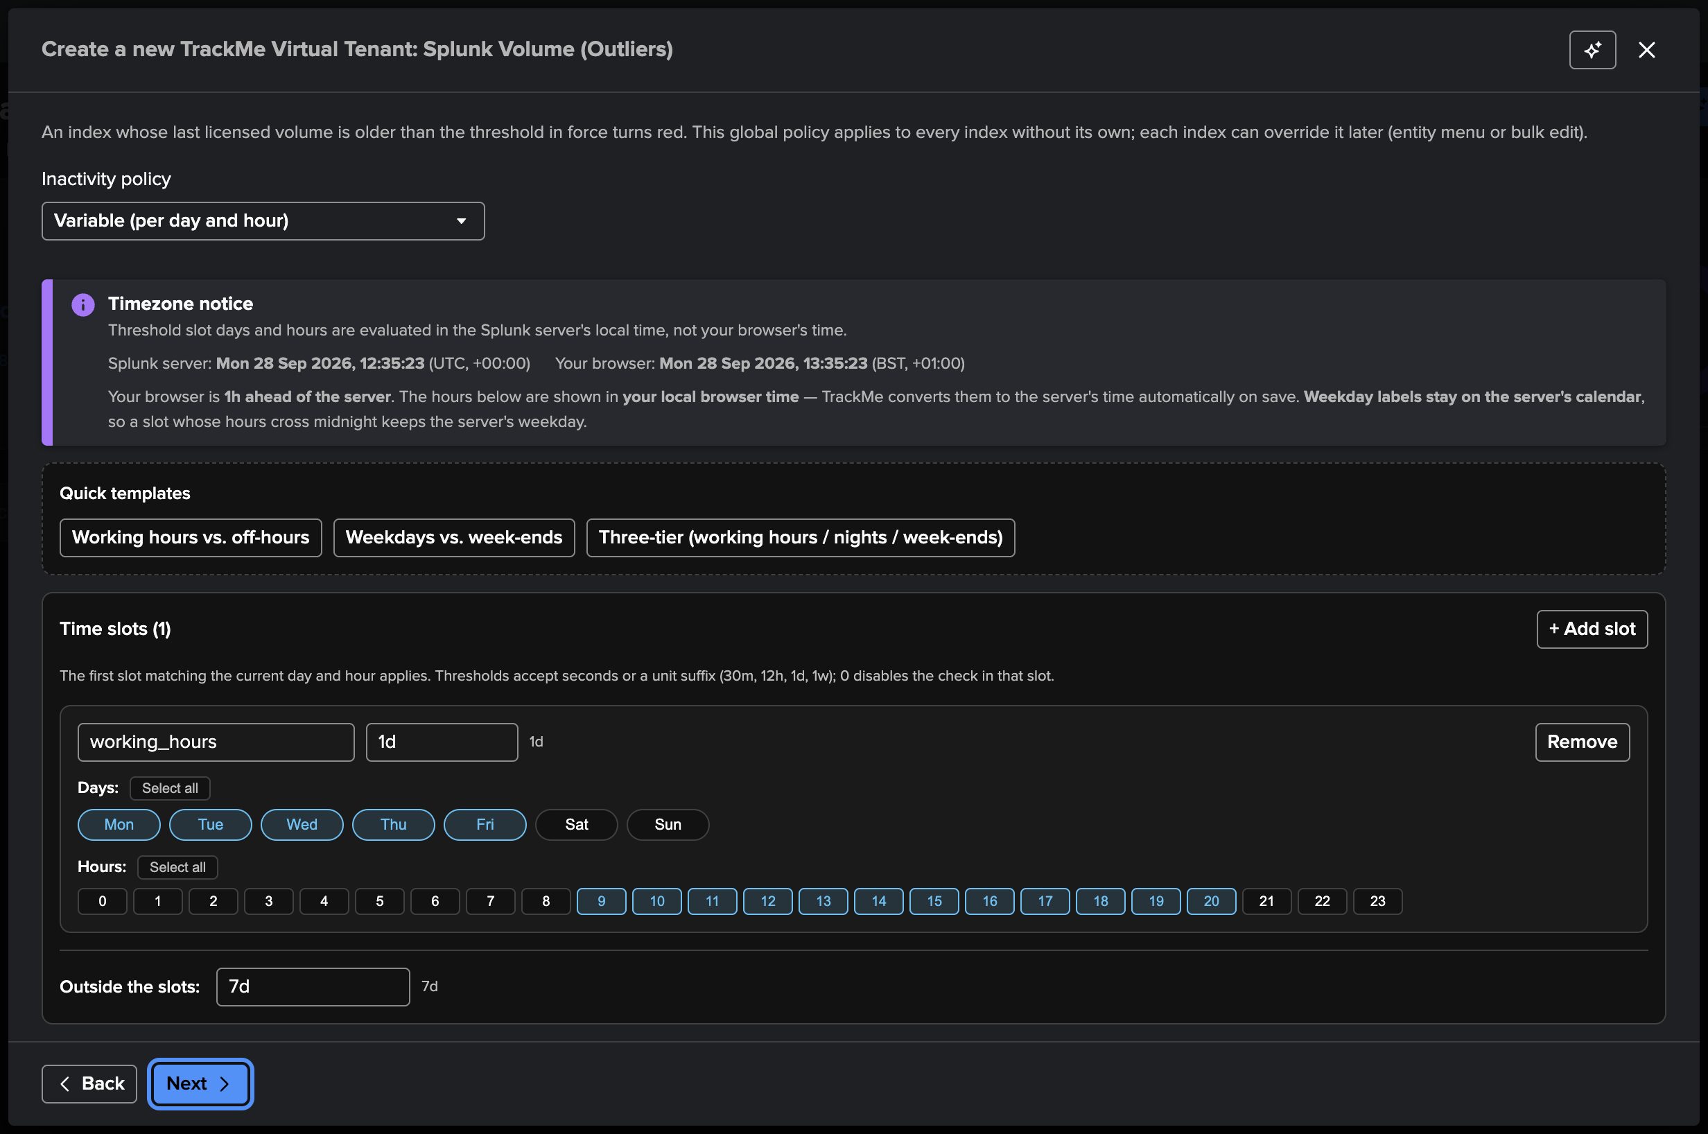Deselect hour 13 chip
The image size is (1708, 1134).
coord(823,901)
